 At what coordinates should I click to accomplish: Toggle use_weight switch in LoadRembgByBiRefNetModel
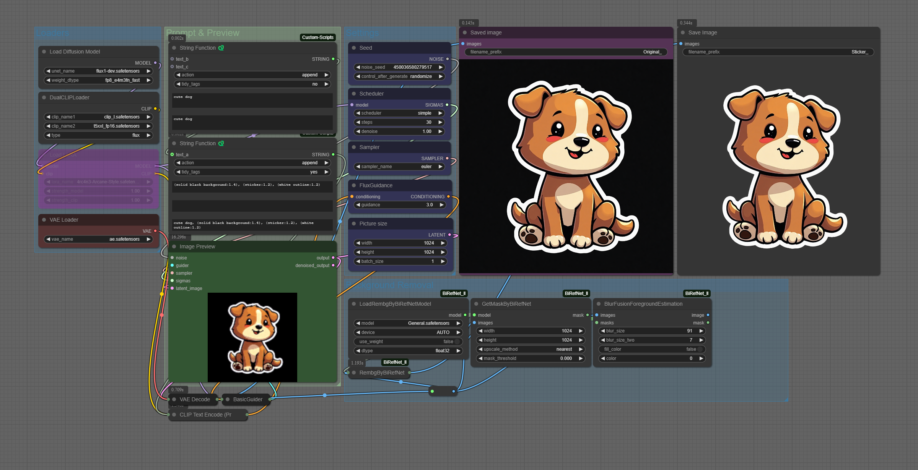pyautogui.click(x=457, y=342)
